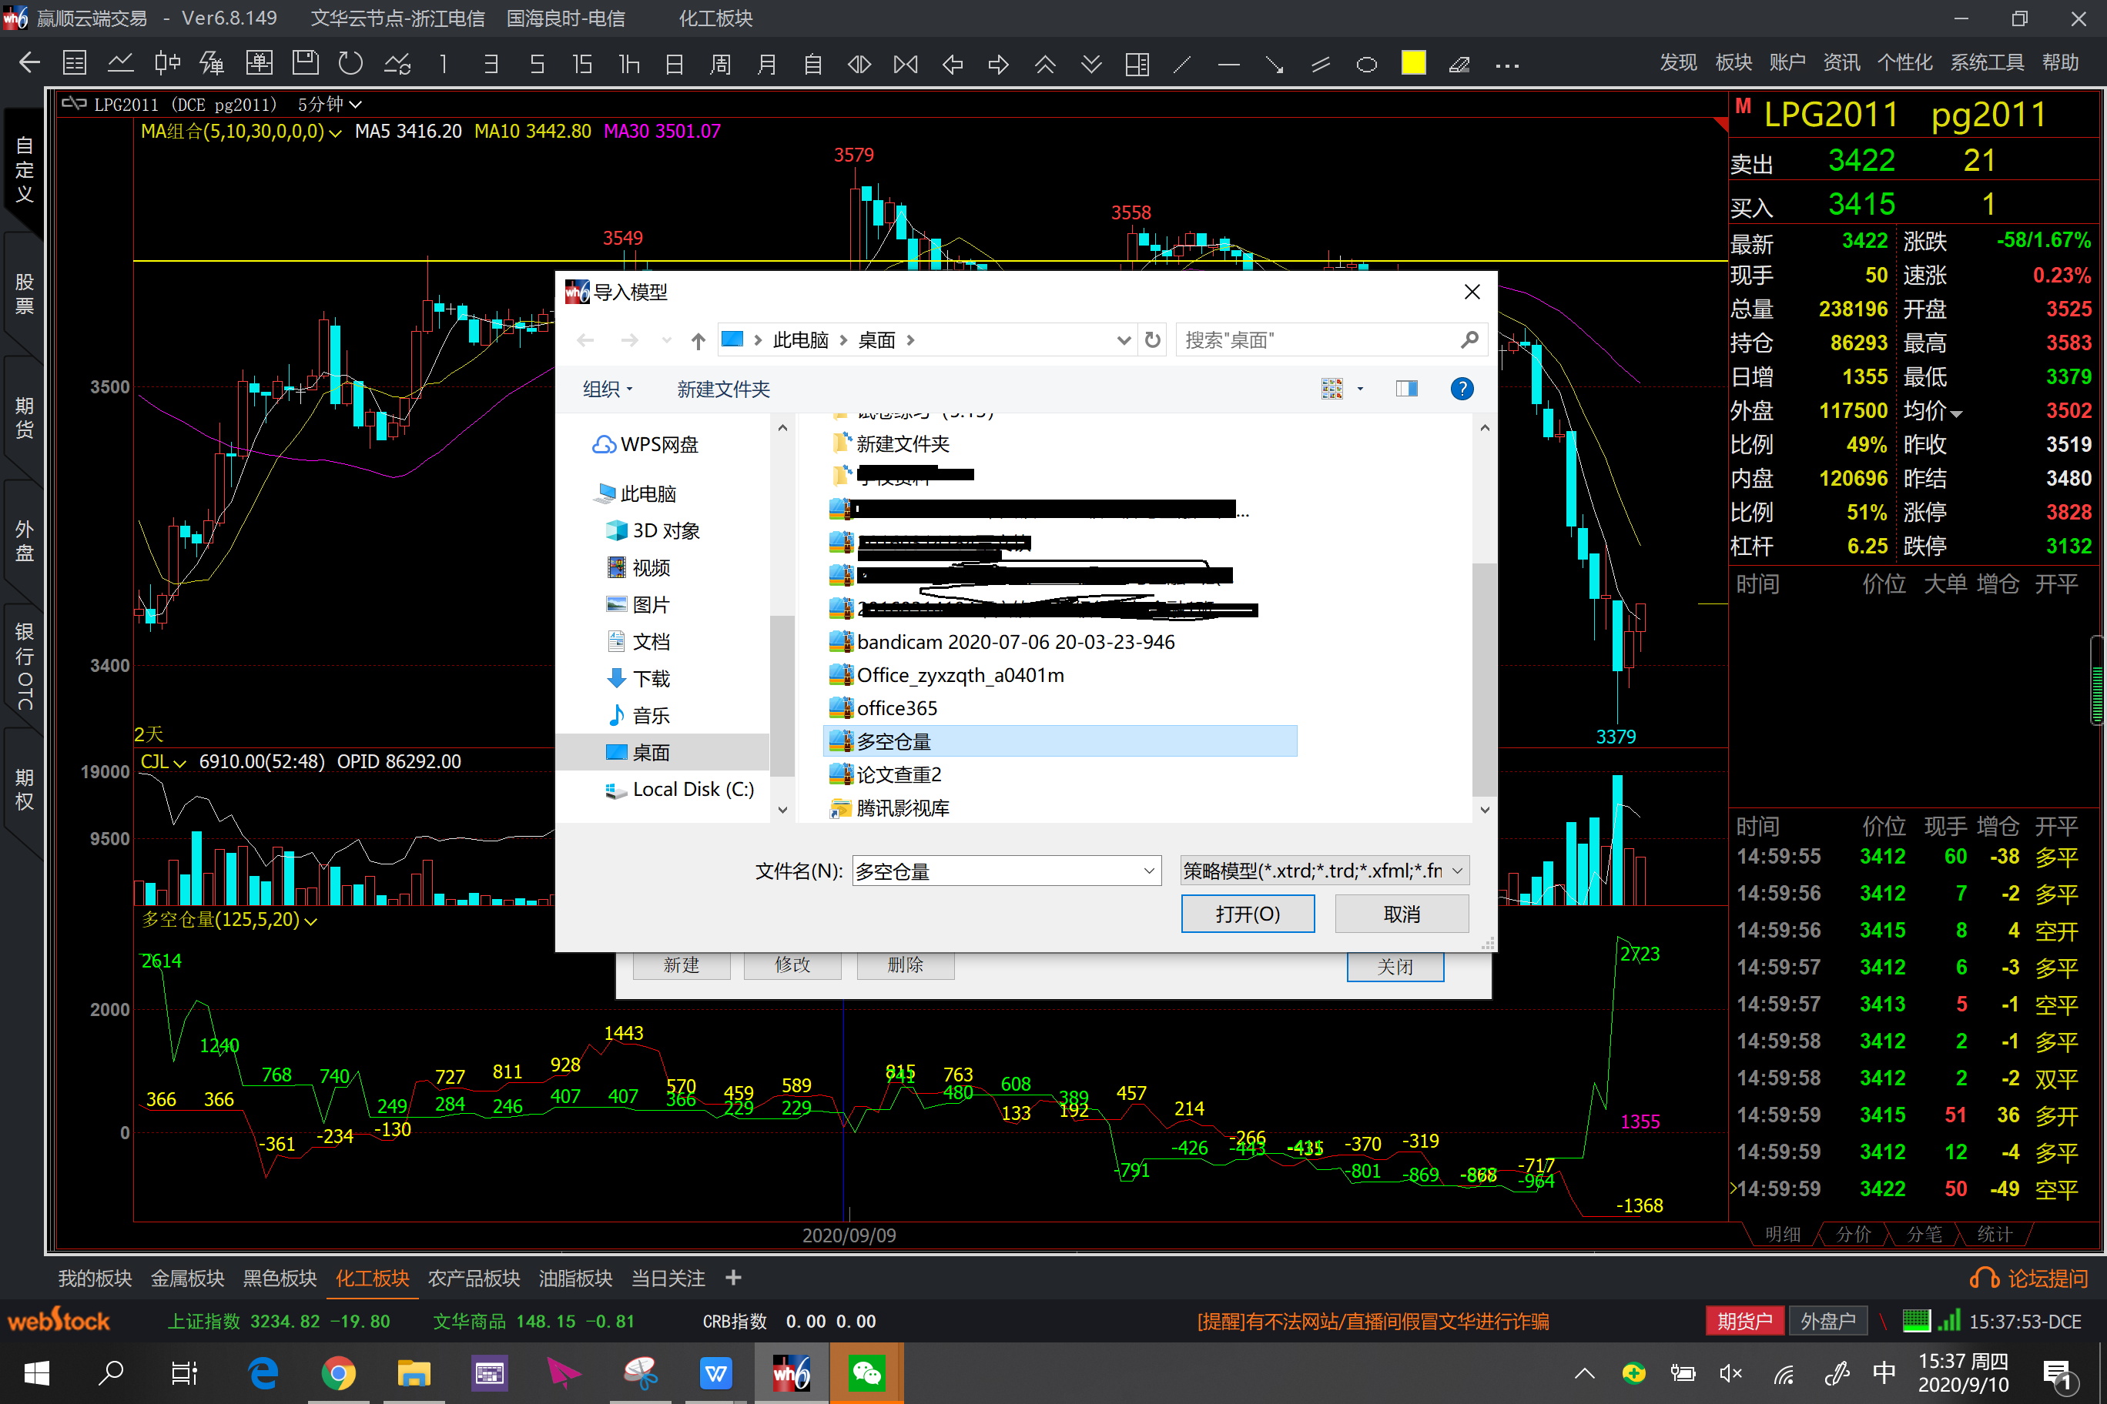This screenshot has width=2107, height=1404.
Task: Select the 论文查重2 file
Action: click(x=885, y=774)
